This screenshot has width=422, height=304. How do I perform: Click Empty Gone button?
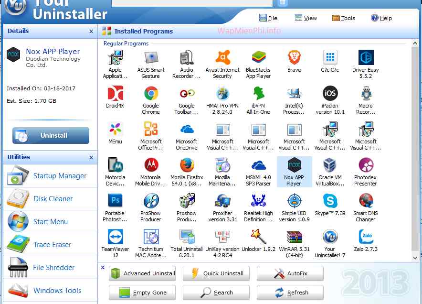pos(142,293)
